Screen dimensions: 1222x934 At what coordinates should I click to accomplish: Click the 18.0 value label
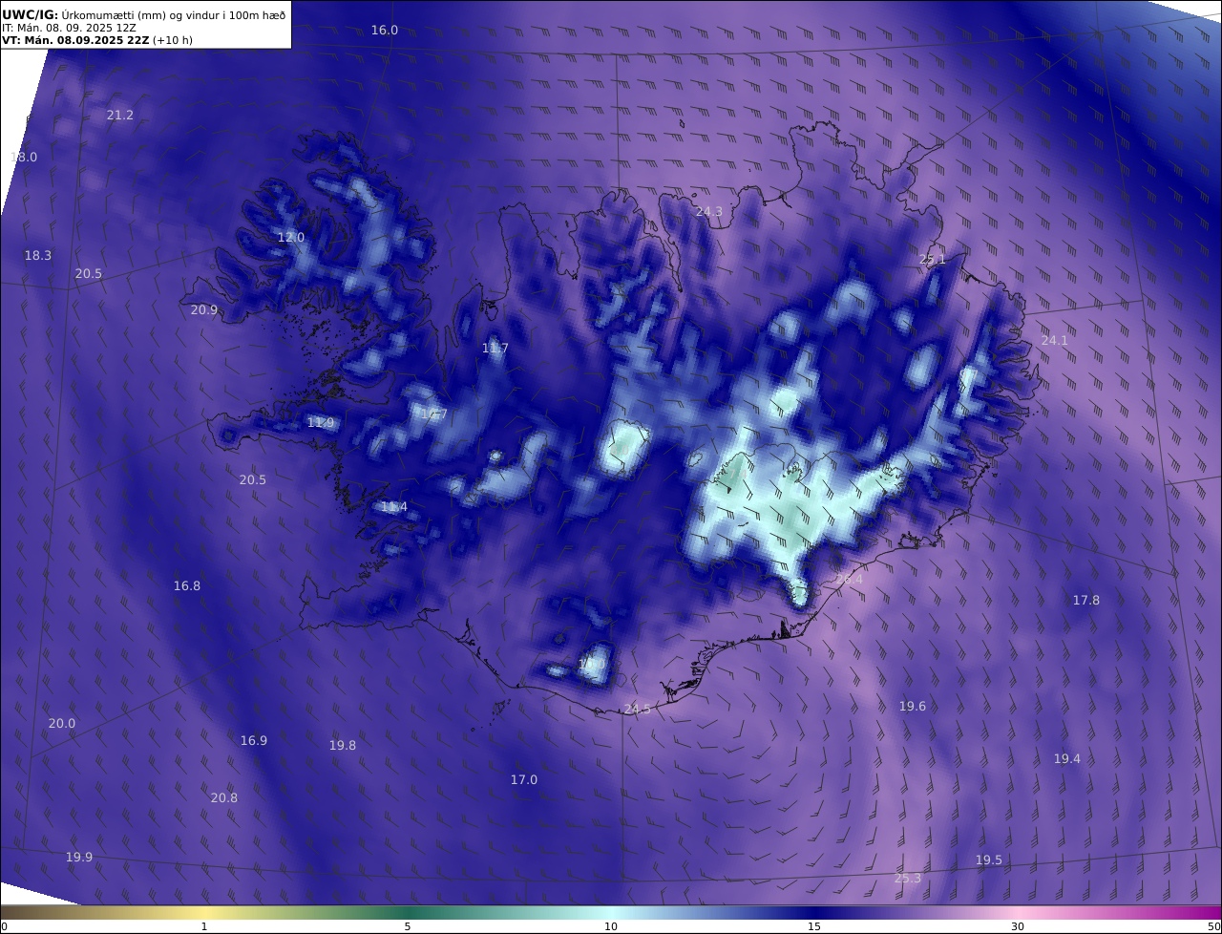[x=24, y=158]
